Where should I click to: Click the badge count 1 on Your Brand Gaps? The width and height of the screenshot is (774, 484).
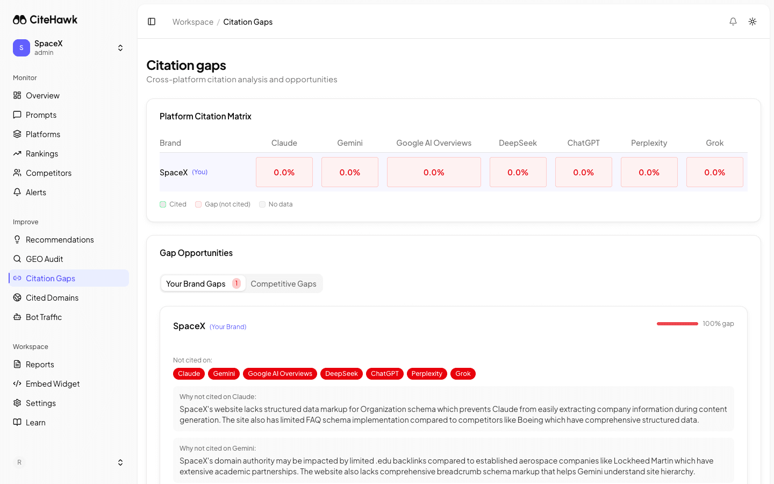pyautogui.click(x=236, y=283)
